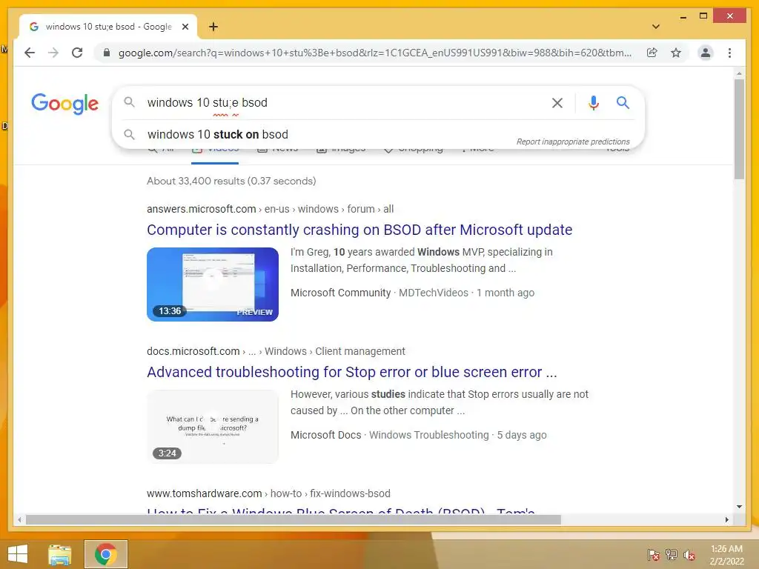
Task: Start voice search with the microphone
Action: [594, 102]
